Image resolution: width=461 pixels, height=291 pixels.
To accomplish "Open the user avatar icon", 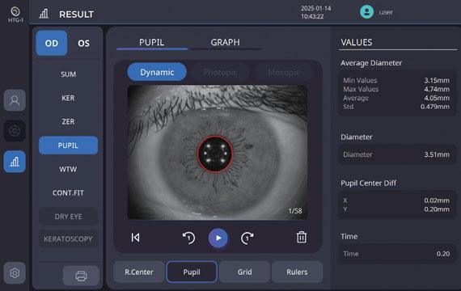I will tap(366, 12).
